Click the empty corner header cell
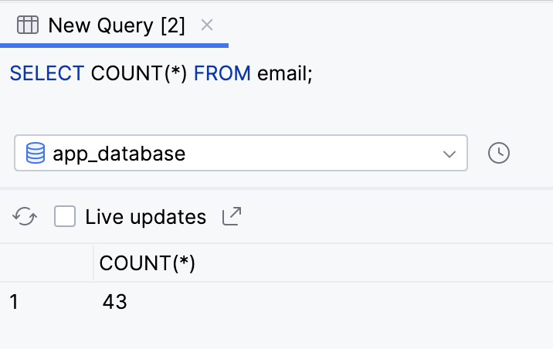This screenshot has width=553, height=349. (46, 263)
